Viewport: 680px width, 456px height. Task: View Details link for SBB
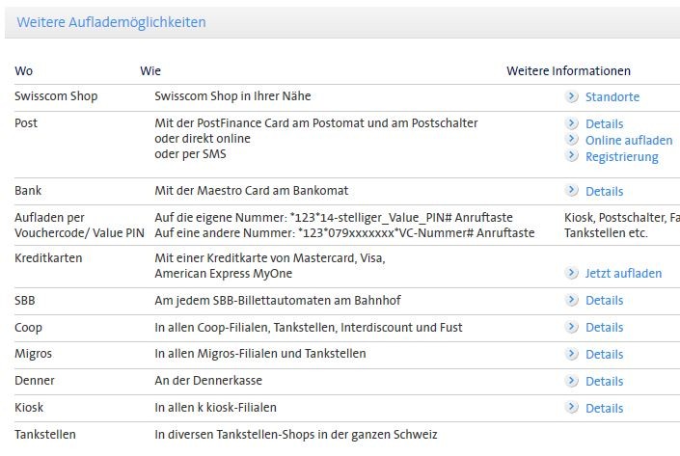604,301
